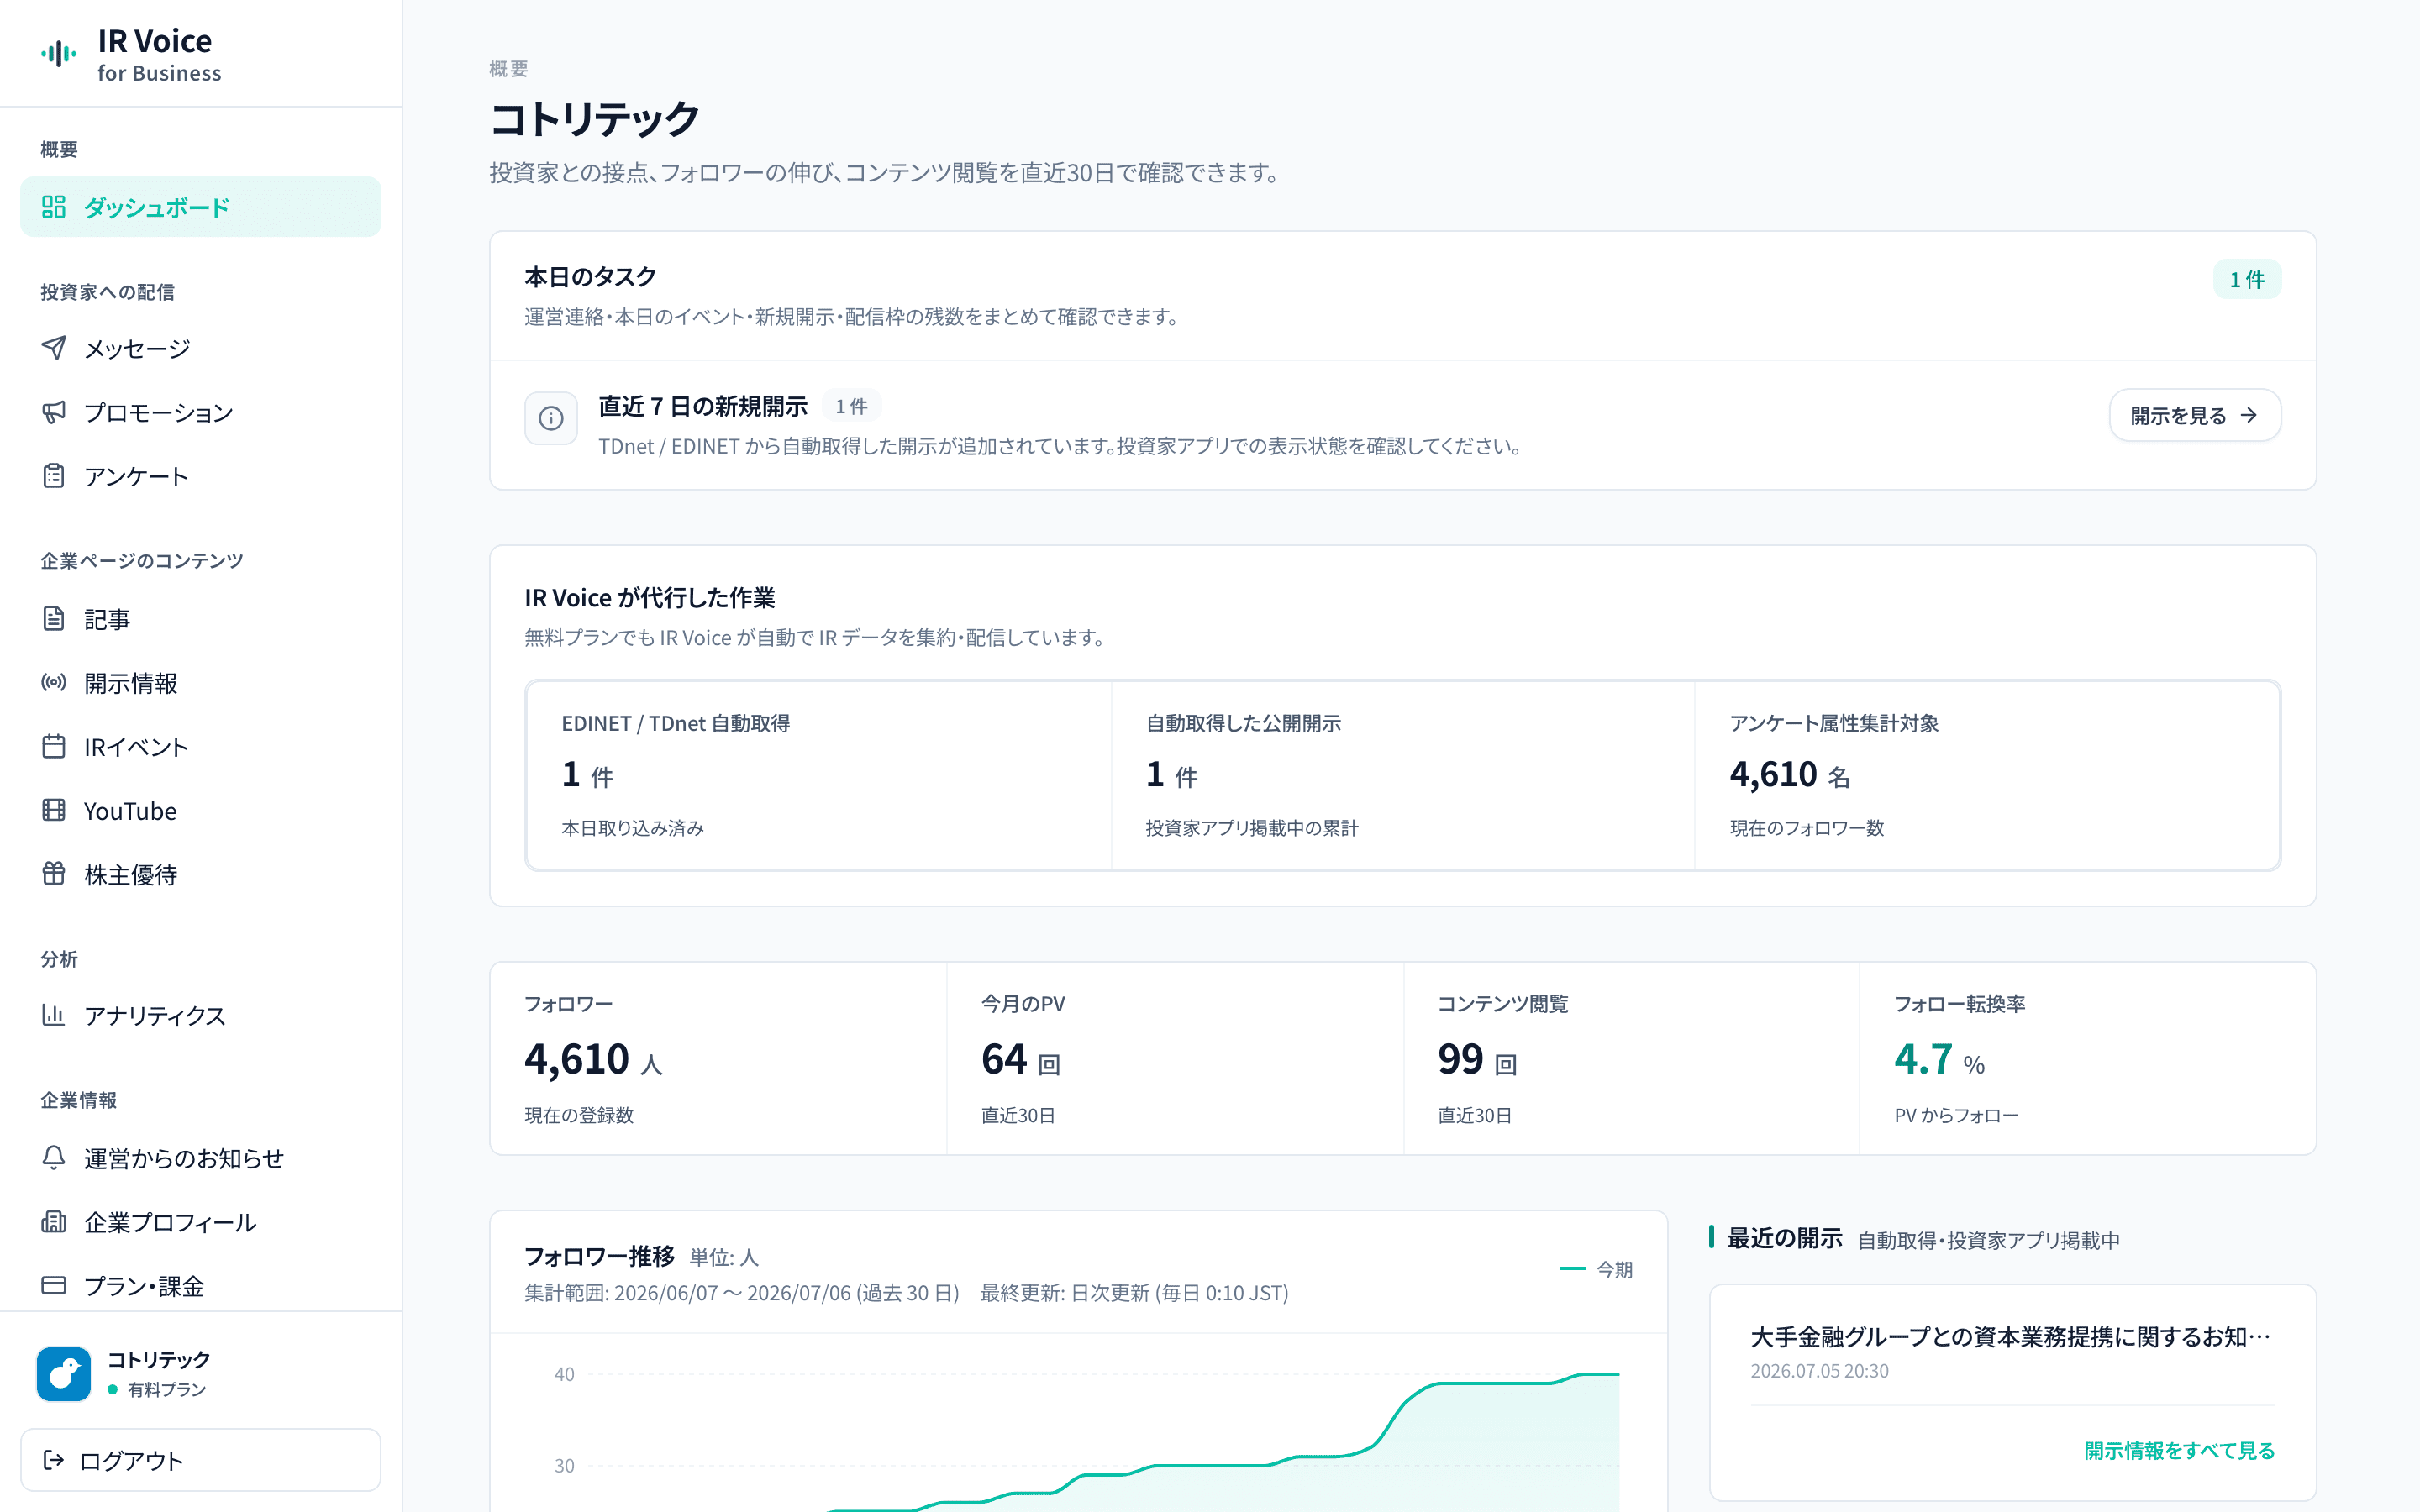The width and height of the screenshot is (2420, 1512).
Task: Select YouTube in the sidebar
Action: (x=201, y=810)
